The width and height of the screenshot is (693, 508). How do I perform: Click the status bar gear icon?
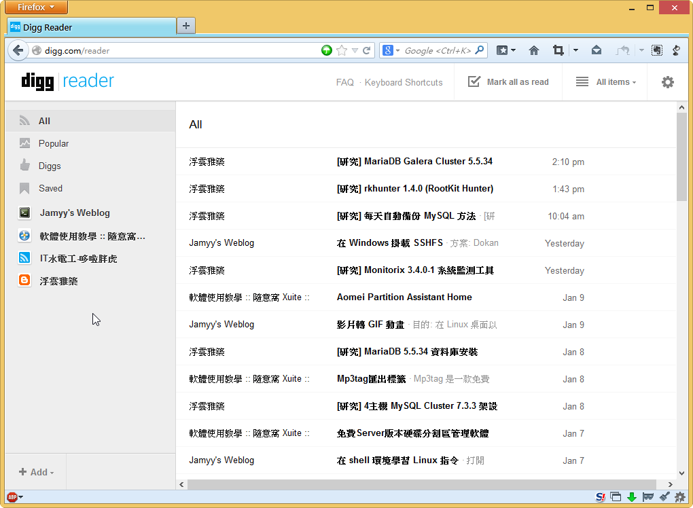(x=679, y=497)
